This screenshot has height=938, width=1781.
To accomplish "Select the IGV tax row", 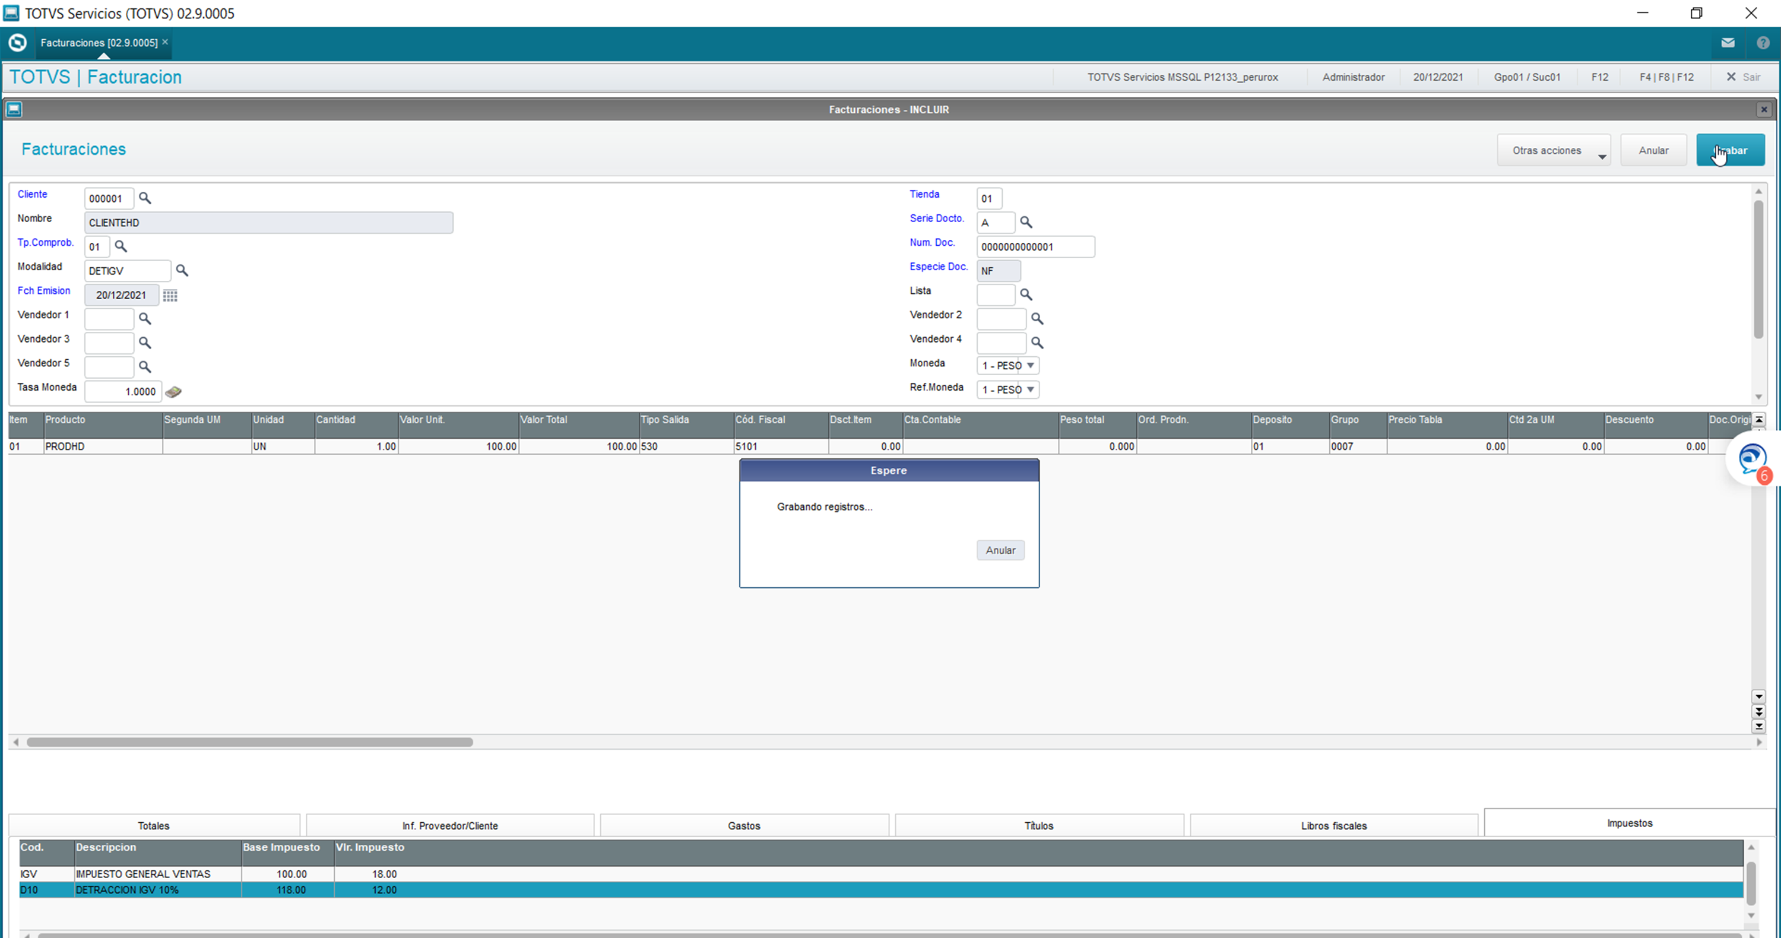I will pos(881,874).
